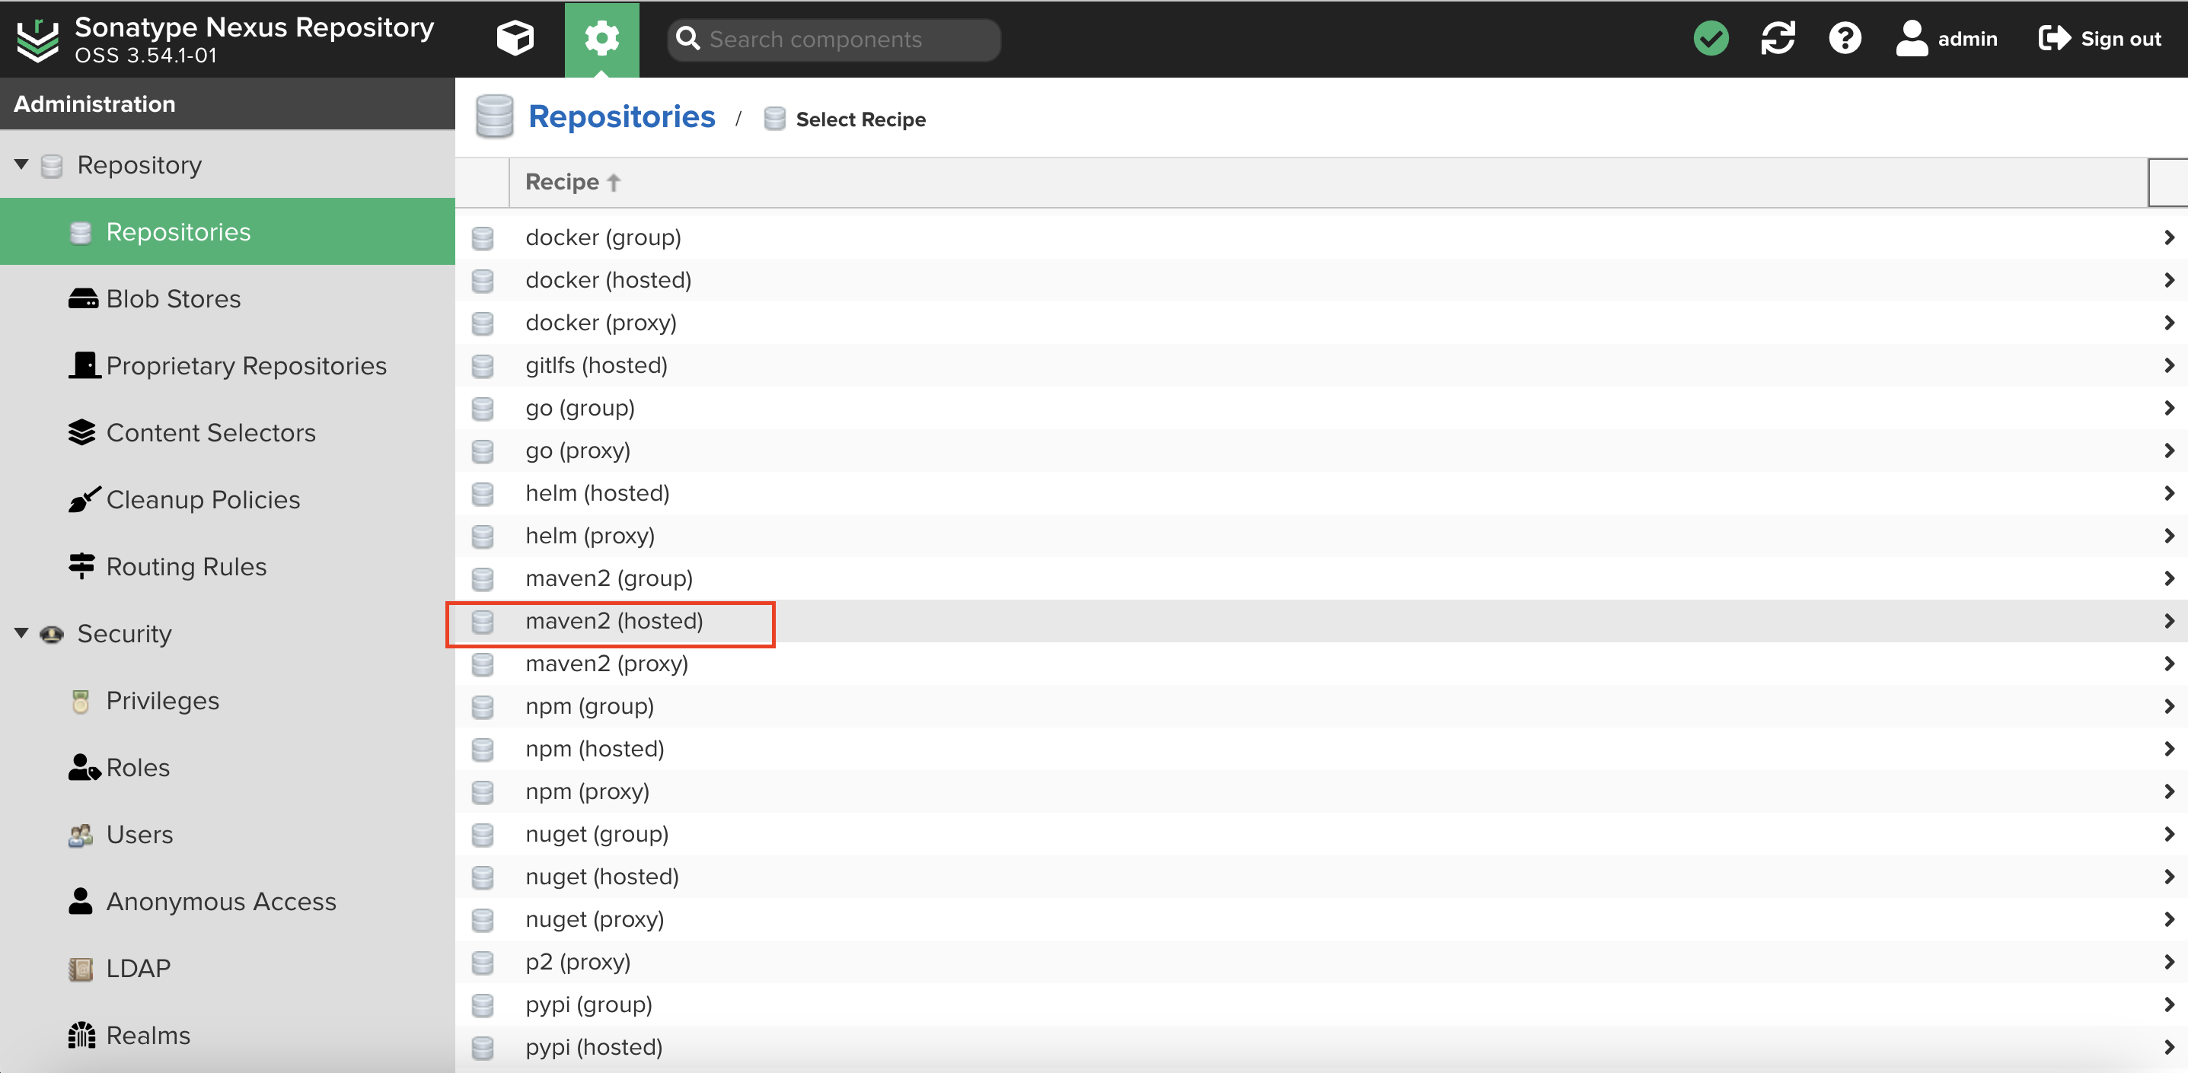Open chevron on the pypi (hosted) row

pyautogui.click(x=2168, y=1048)
